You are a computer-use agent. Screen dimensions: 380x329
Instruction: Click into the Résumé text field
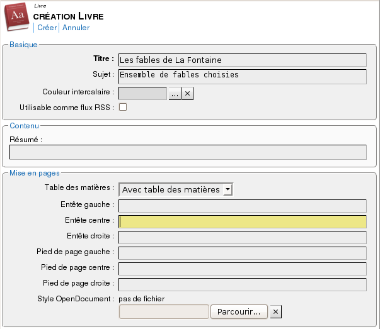(x=188, y=152)
